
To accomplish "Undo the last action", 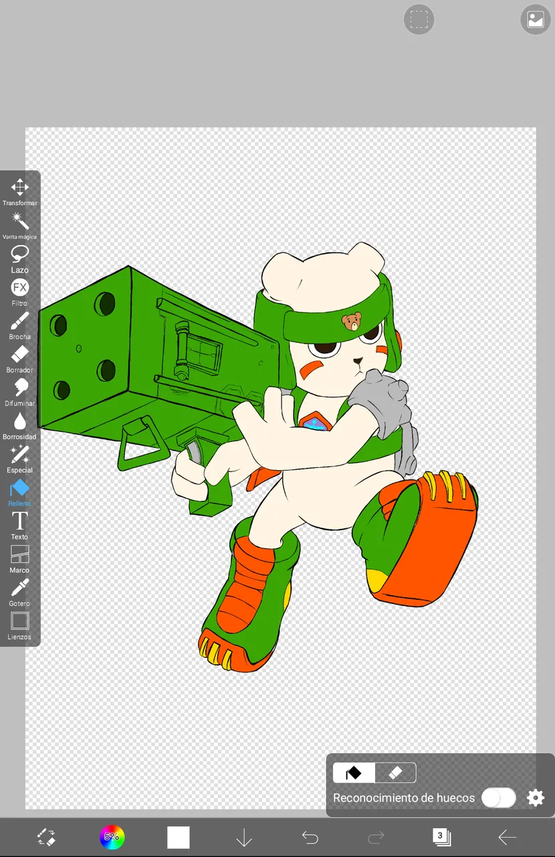I will 310,837.
